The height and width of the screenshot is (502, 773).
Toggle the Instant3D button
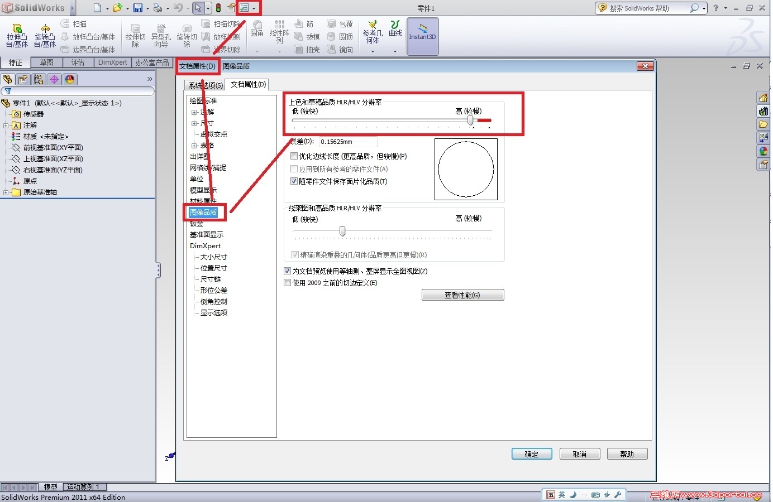tap(422, 36)
